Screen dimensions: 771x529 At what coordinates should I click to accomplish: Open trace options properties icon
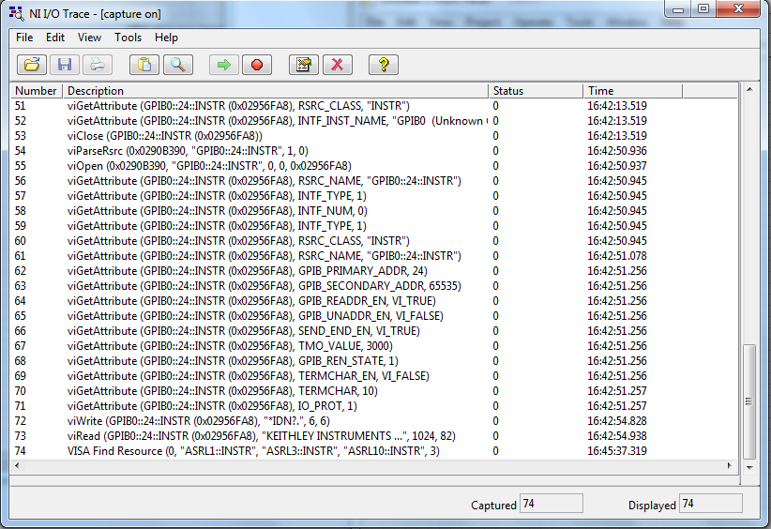[303, 65]
